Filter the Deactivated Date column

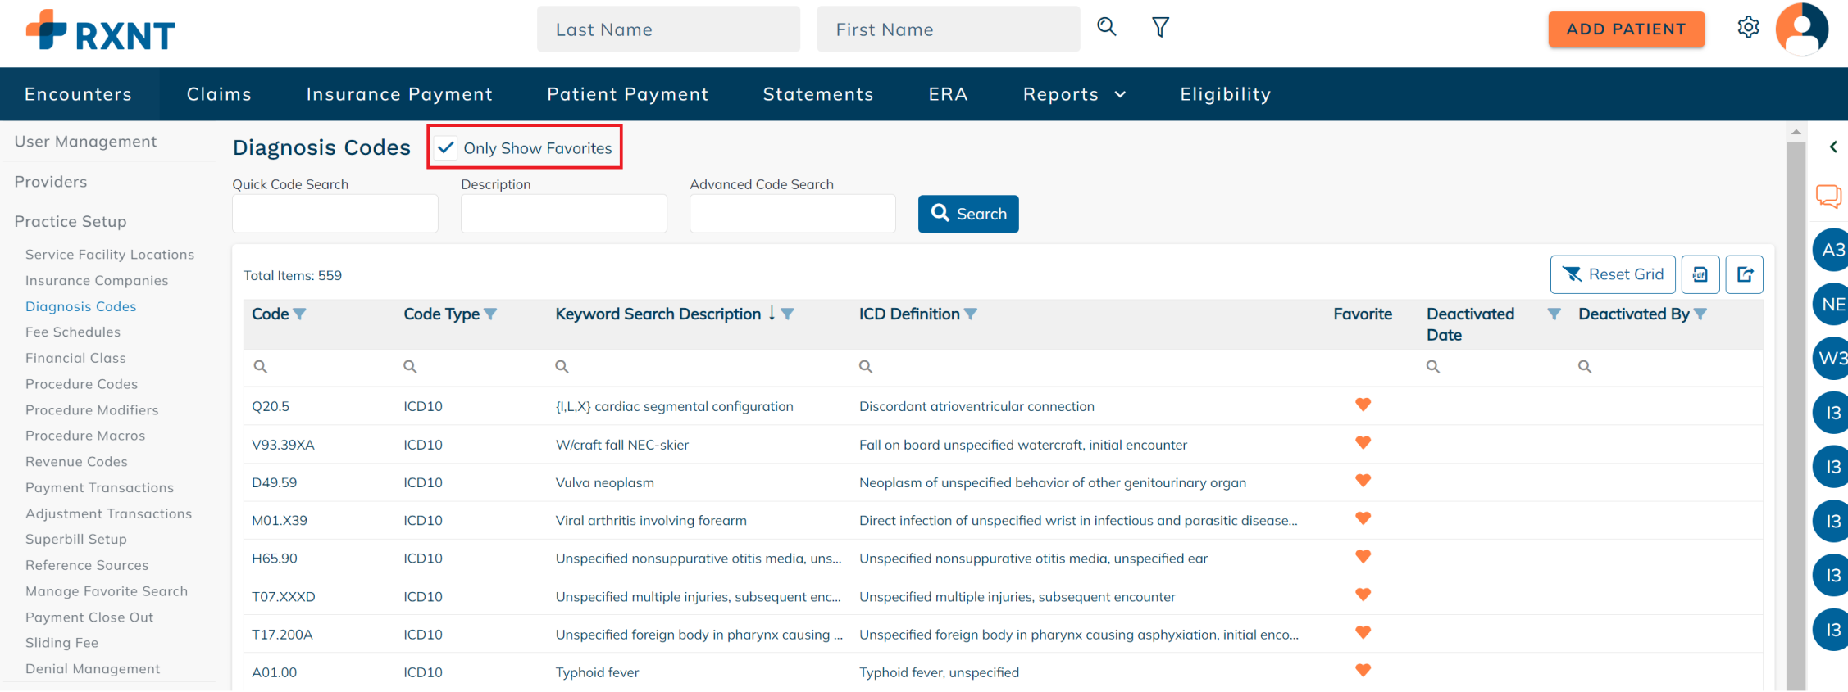click(x=1554, y=314)
